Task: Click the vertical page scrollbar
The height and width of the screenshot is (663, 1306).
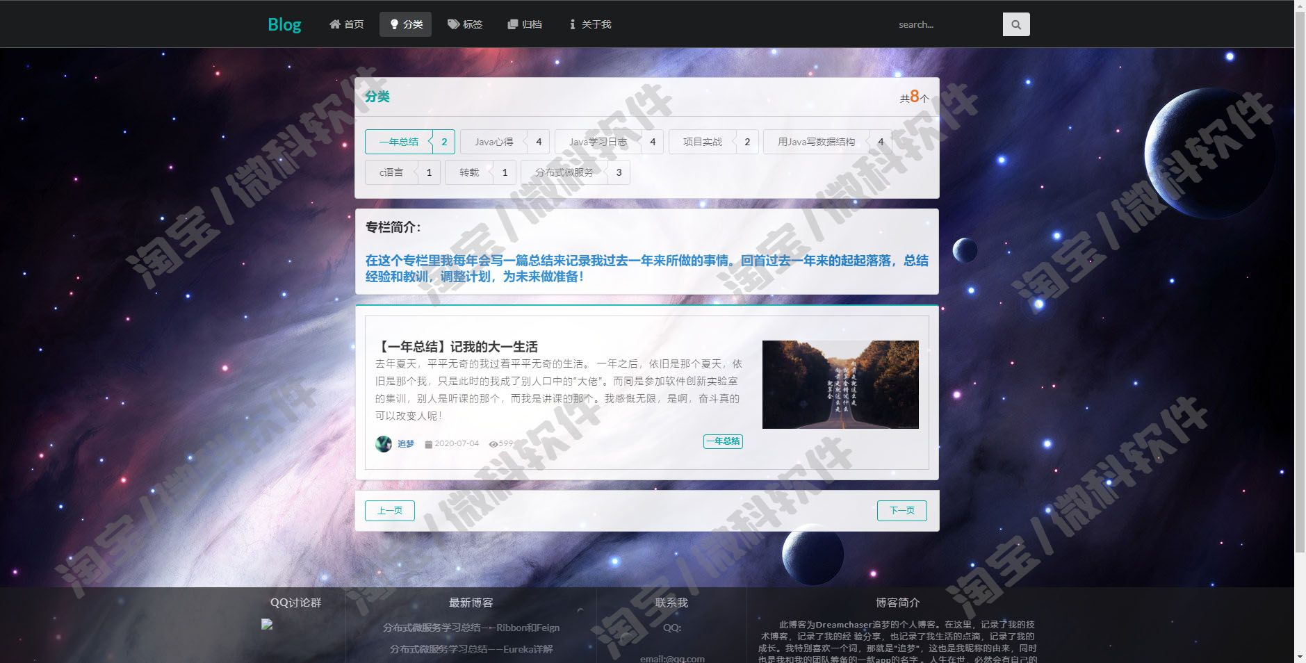Action: tap(1300, 282)
